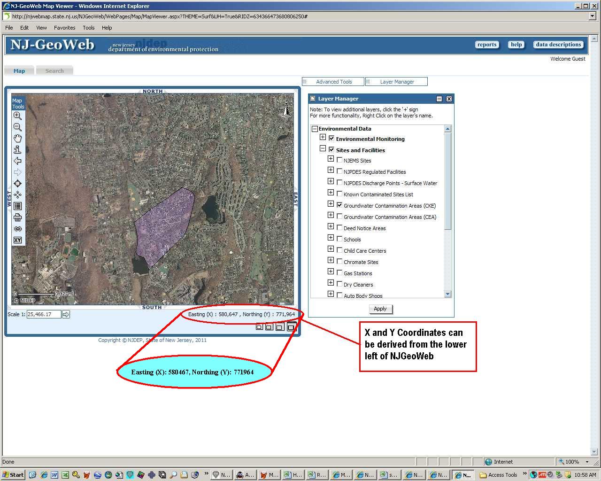601x481 pixels.
Task: Open the help link in header
Action: 516,45
